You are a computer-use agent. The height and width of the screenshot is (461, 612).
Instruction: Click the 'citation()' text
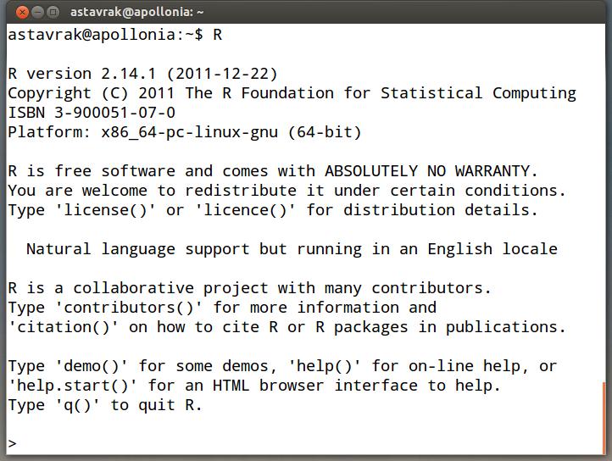(64, 327)
